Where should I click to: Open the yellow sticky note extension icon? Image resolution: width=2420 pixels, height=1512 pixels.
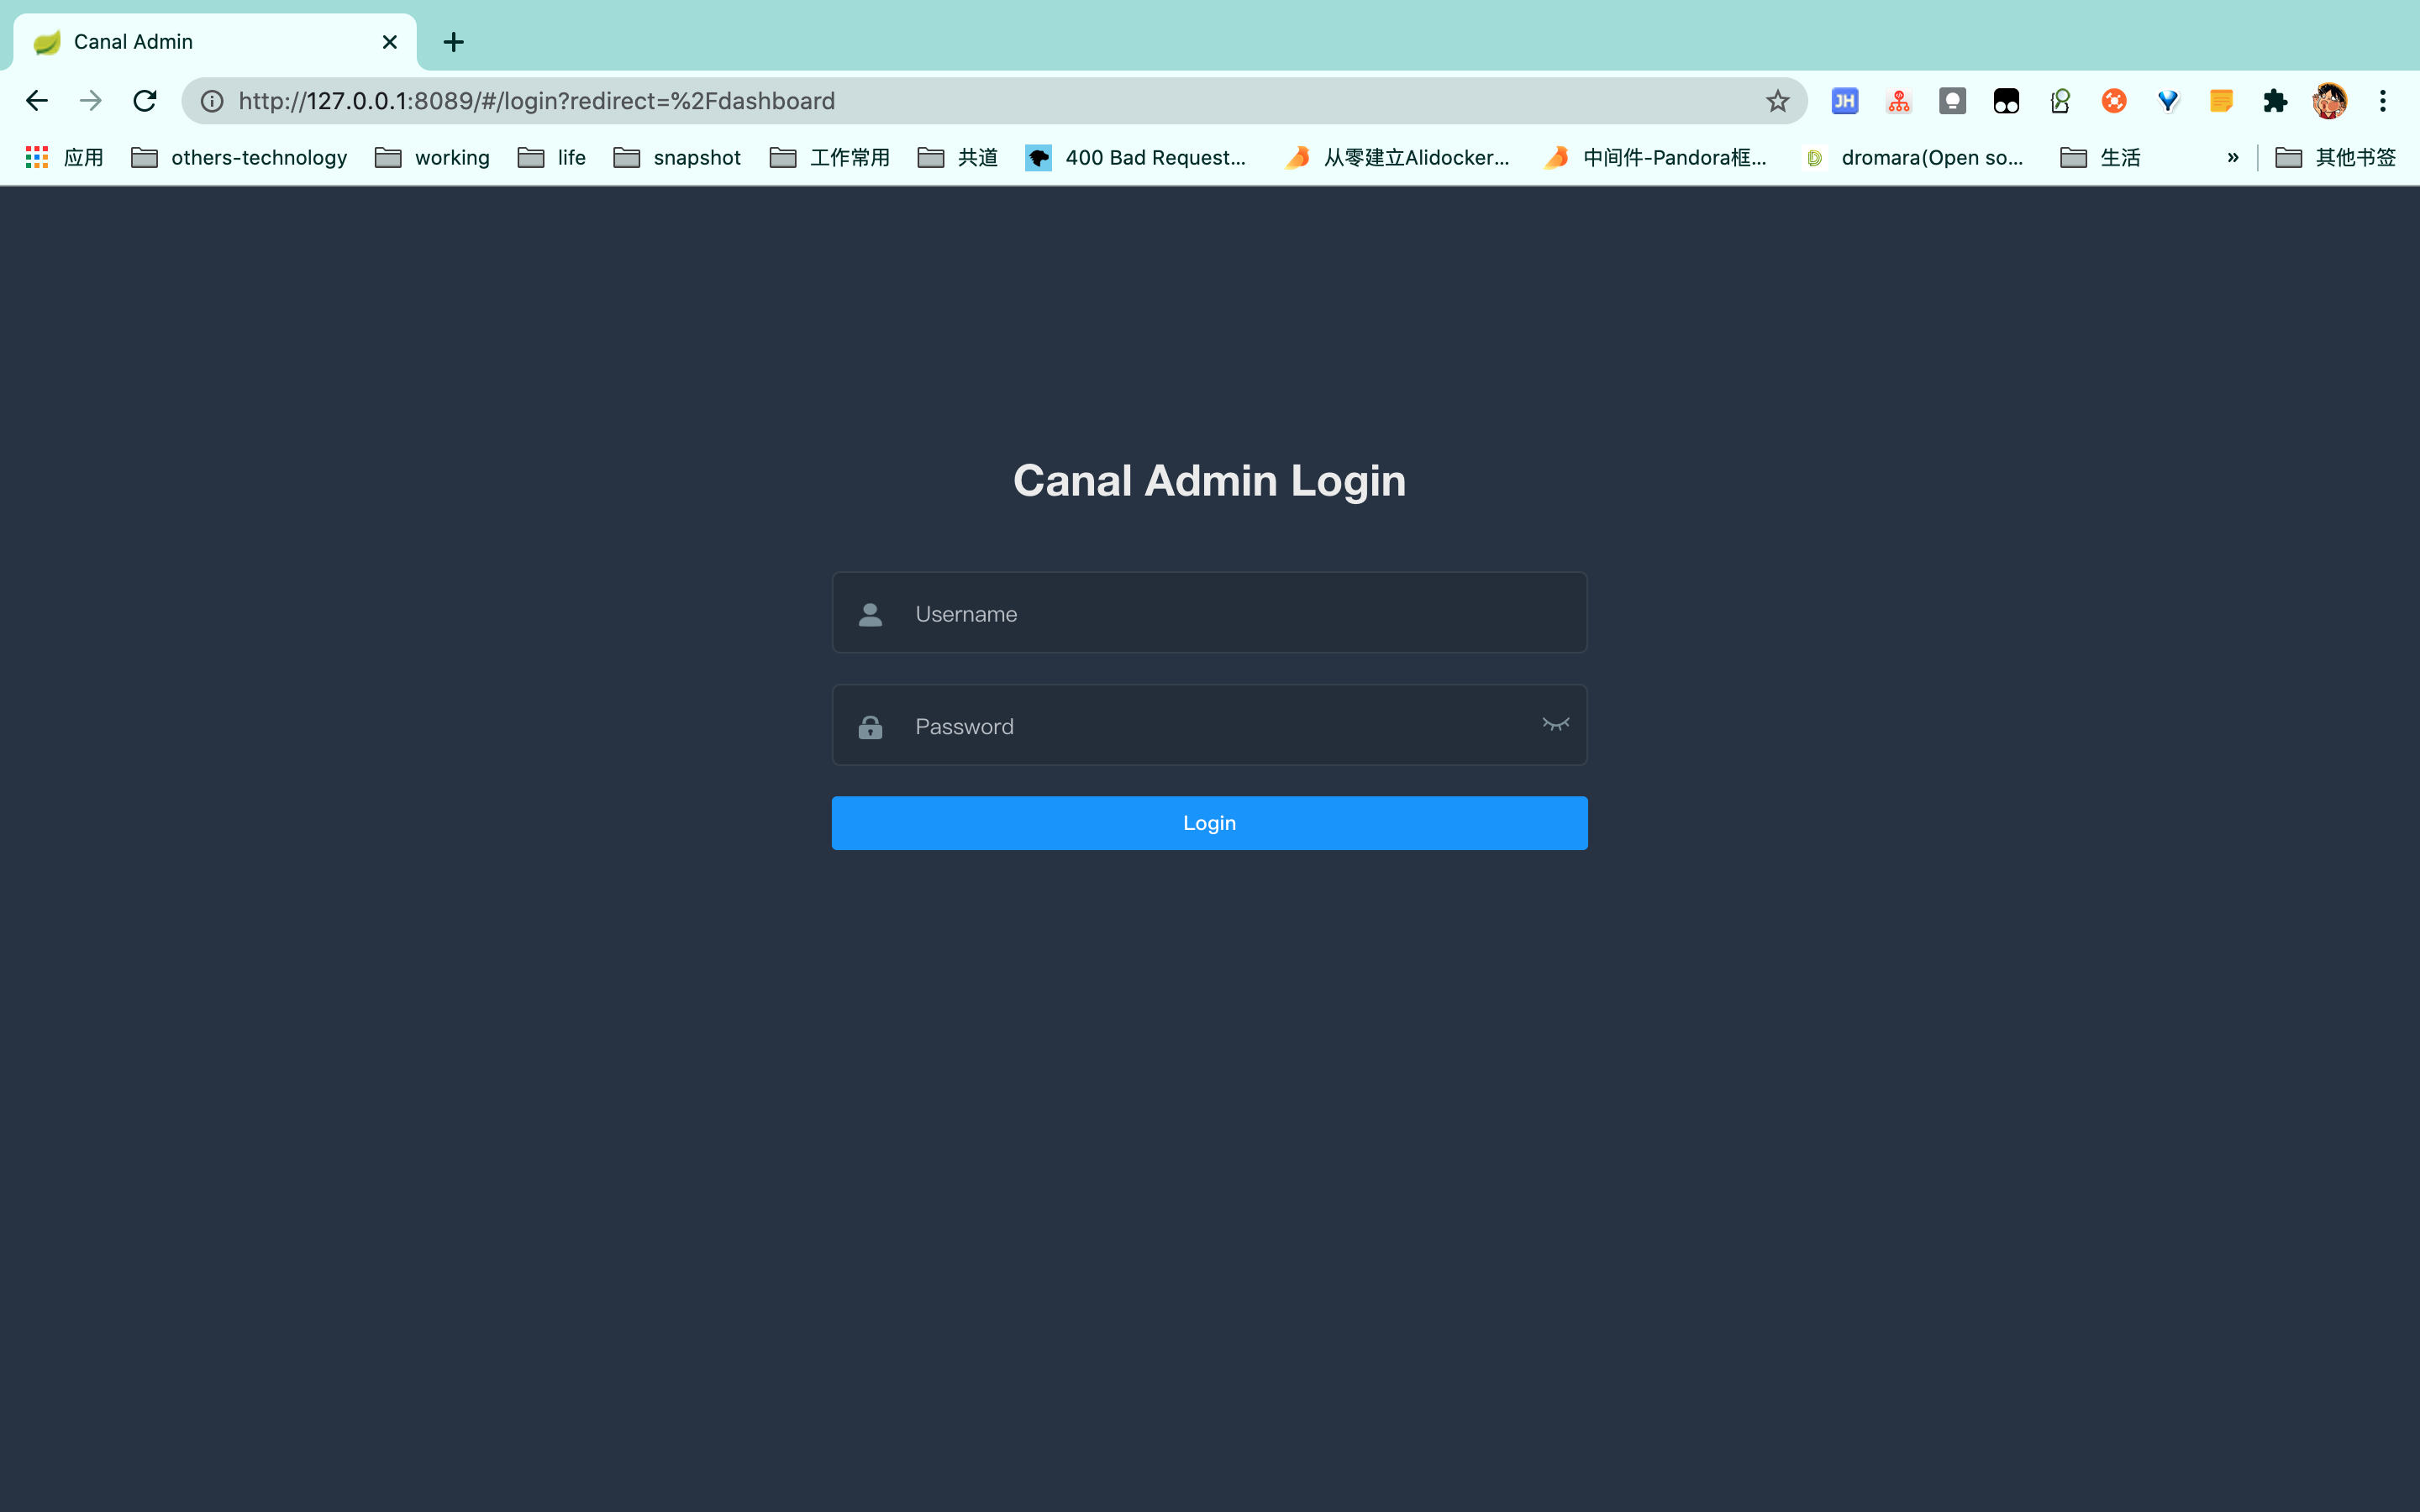2221,101
